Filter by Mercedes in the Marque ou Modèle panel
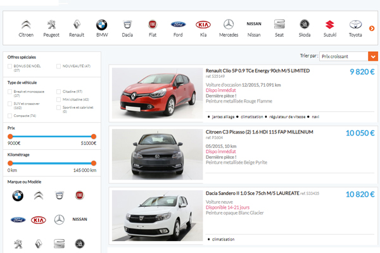Viewport: 380px width, 253px height. [59, 219]
